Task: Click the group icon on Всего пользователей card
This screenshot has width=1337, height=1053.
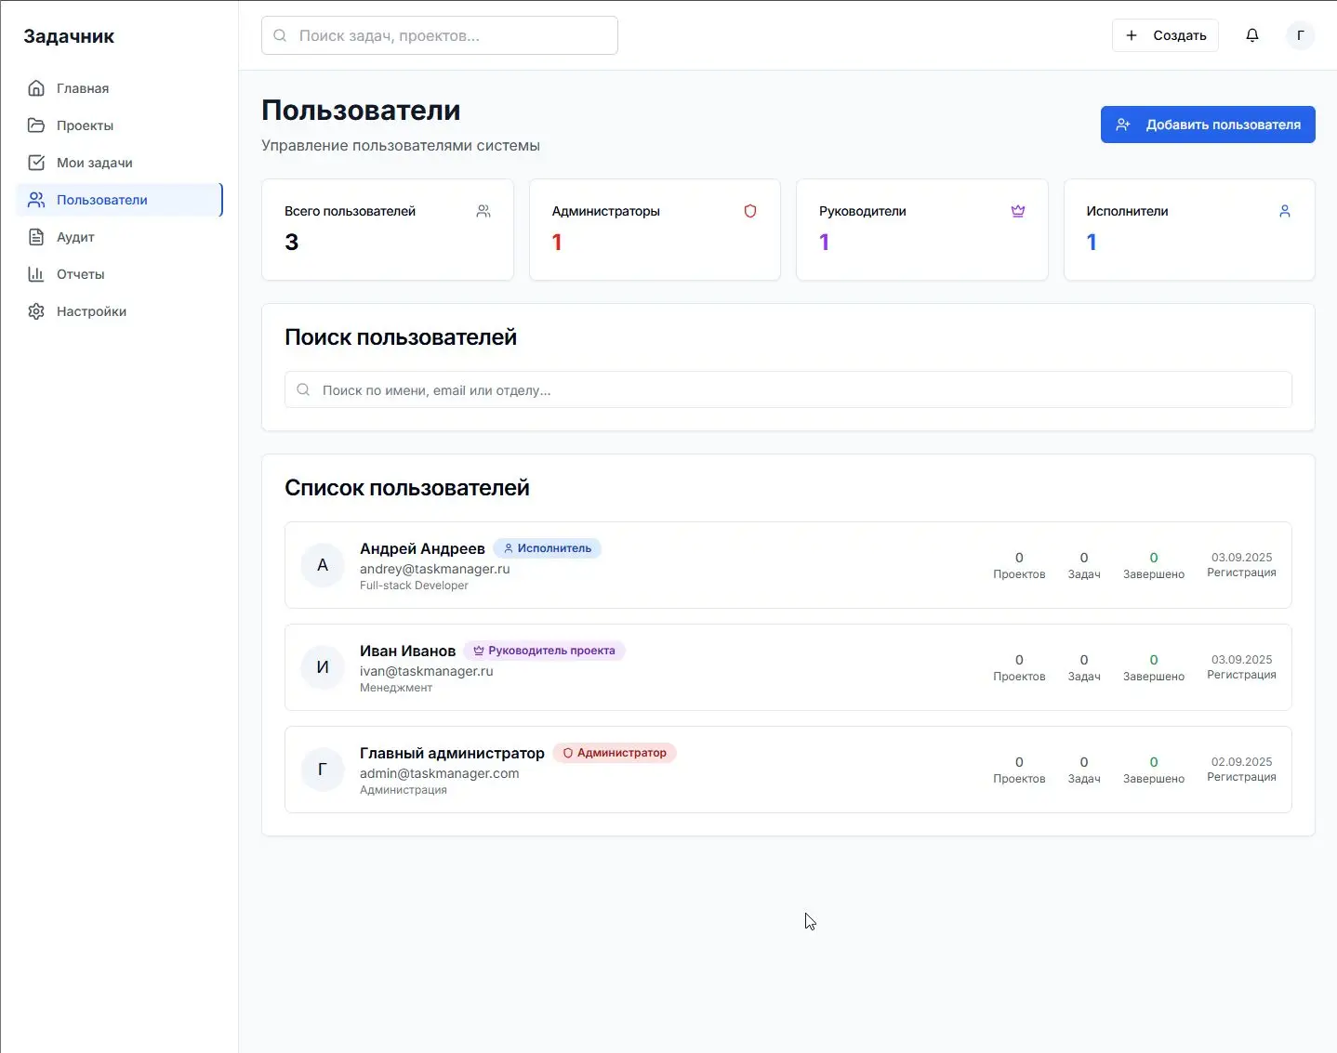Action: (x=483, y=211)
